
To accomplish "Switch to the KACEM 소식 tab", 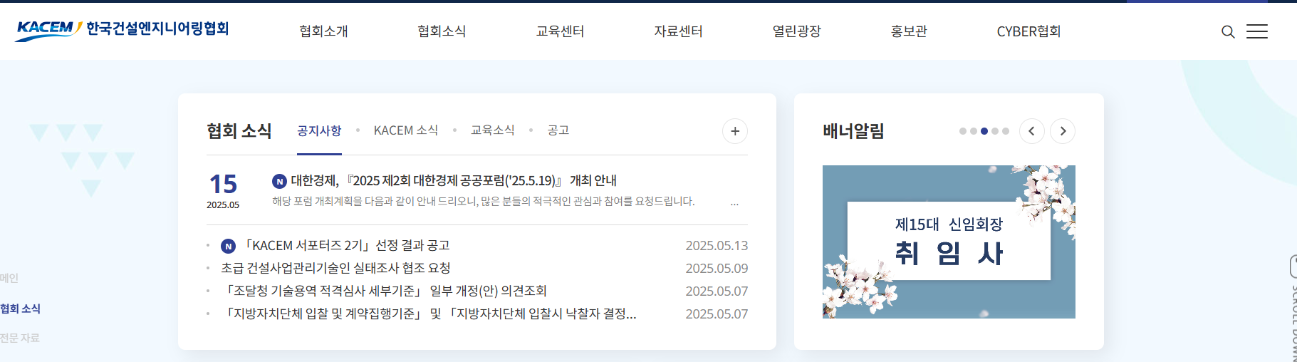I will pos(406,130).
